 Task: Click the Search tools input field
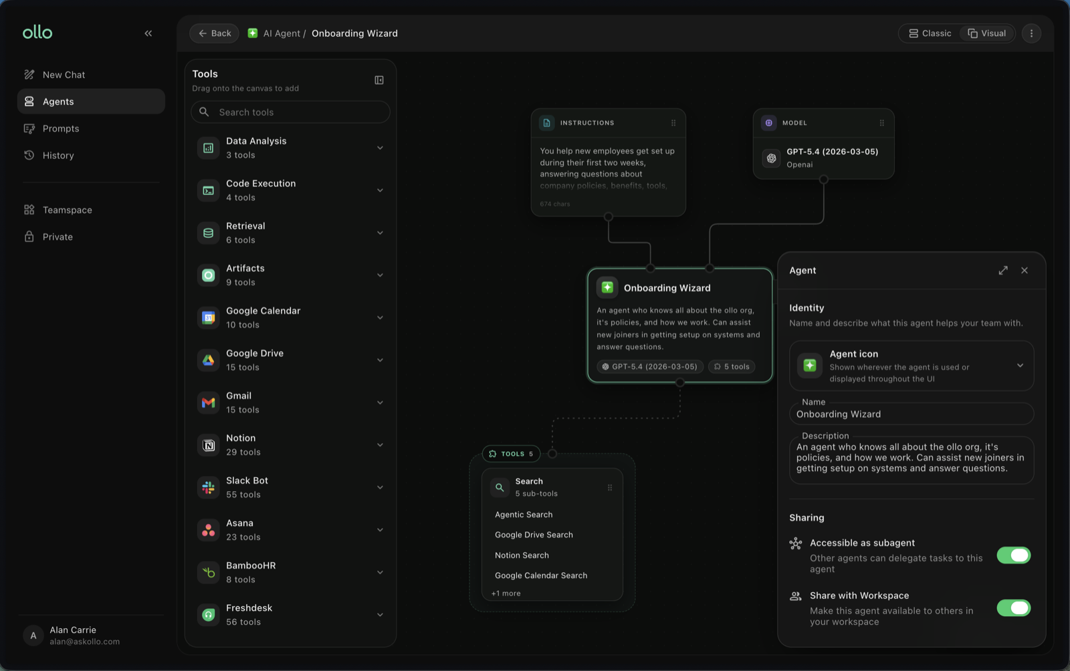(x=290, y=112)
